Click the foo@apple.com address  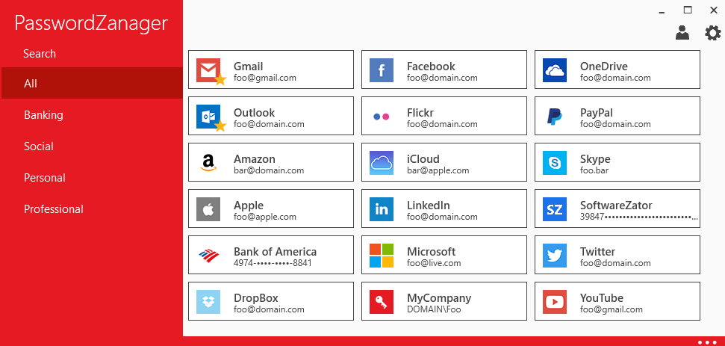265,217
